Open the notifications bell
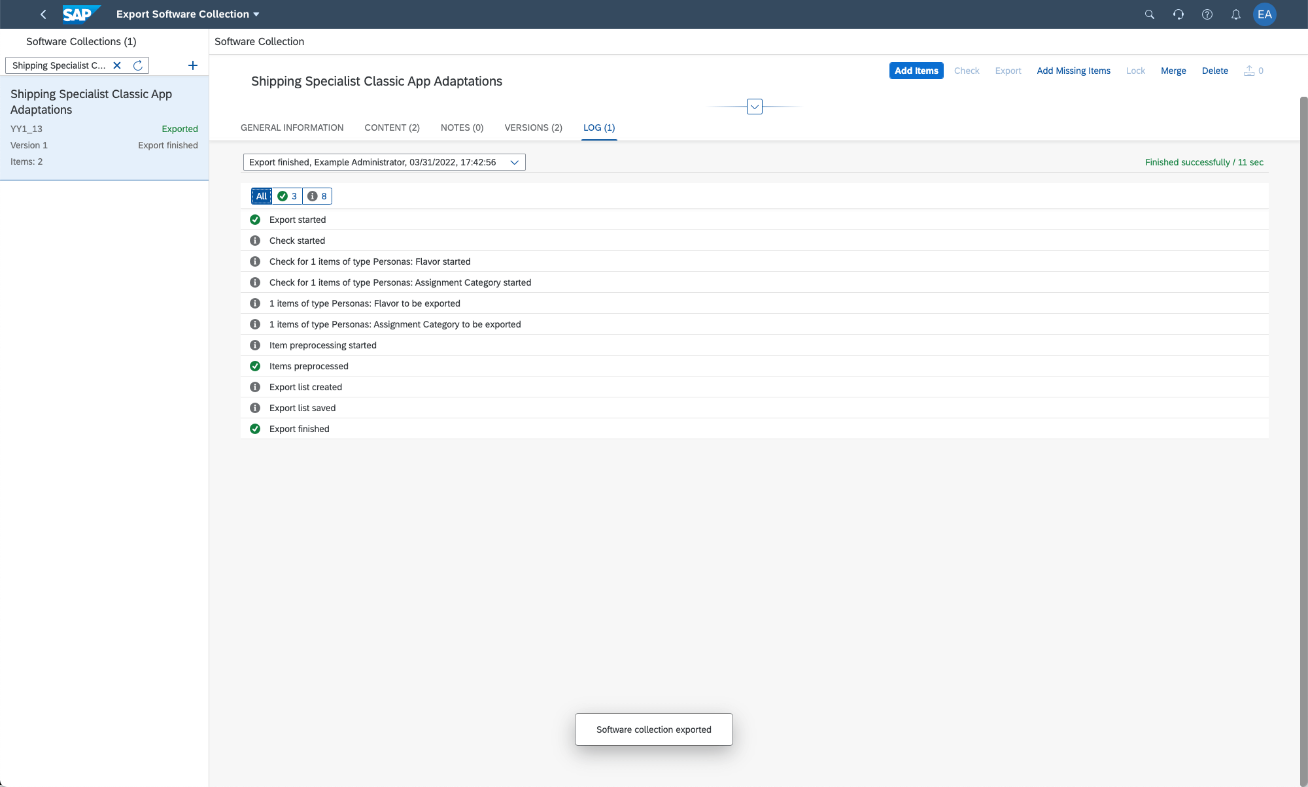1308x787 pixels. [1235, 14]
